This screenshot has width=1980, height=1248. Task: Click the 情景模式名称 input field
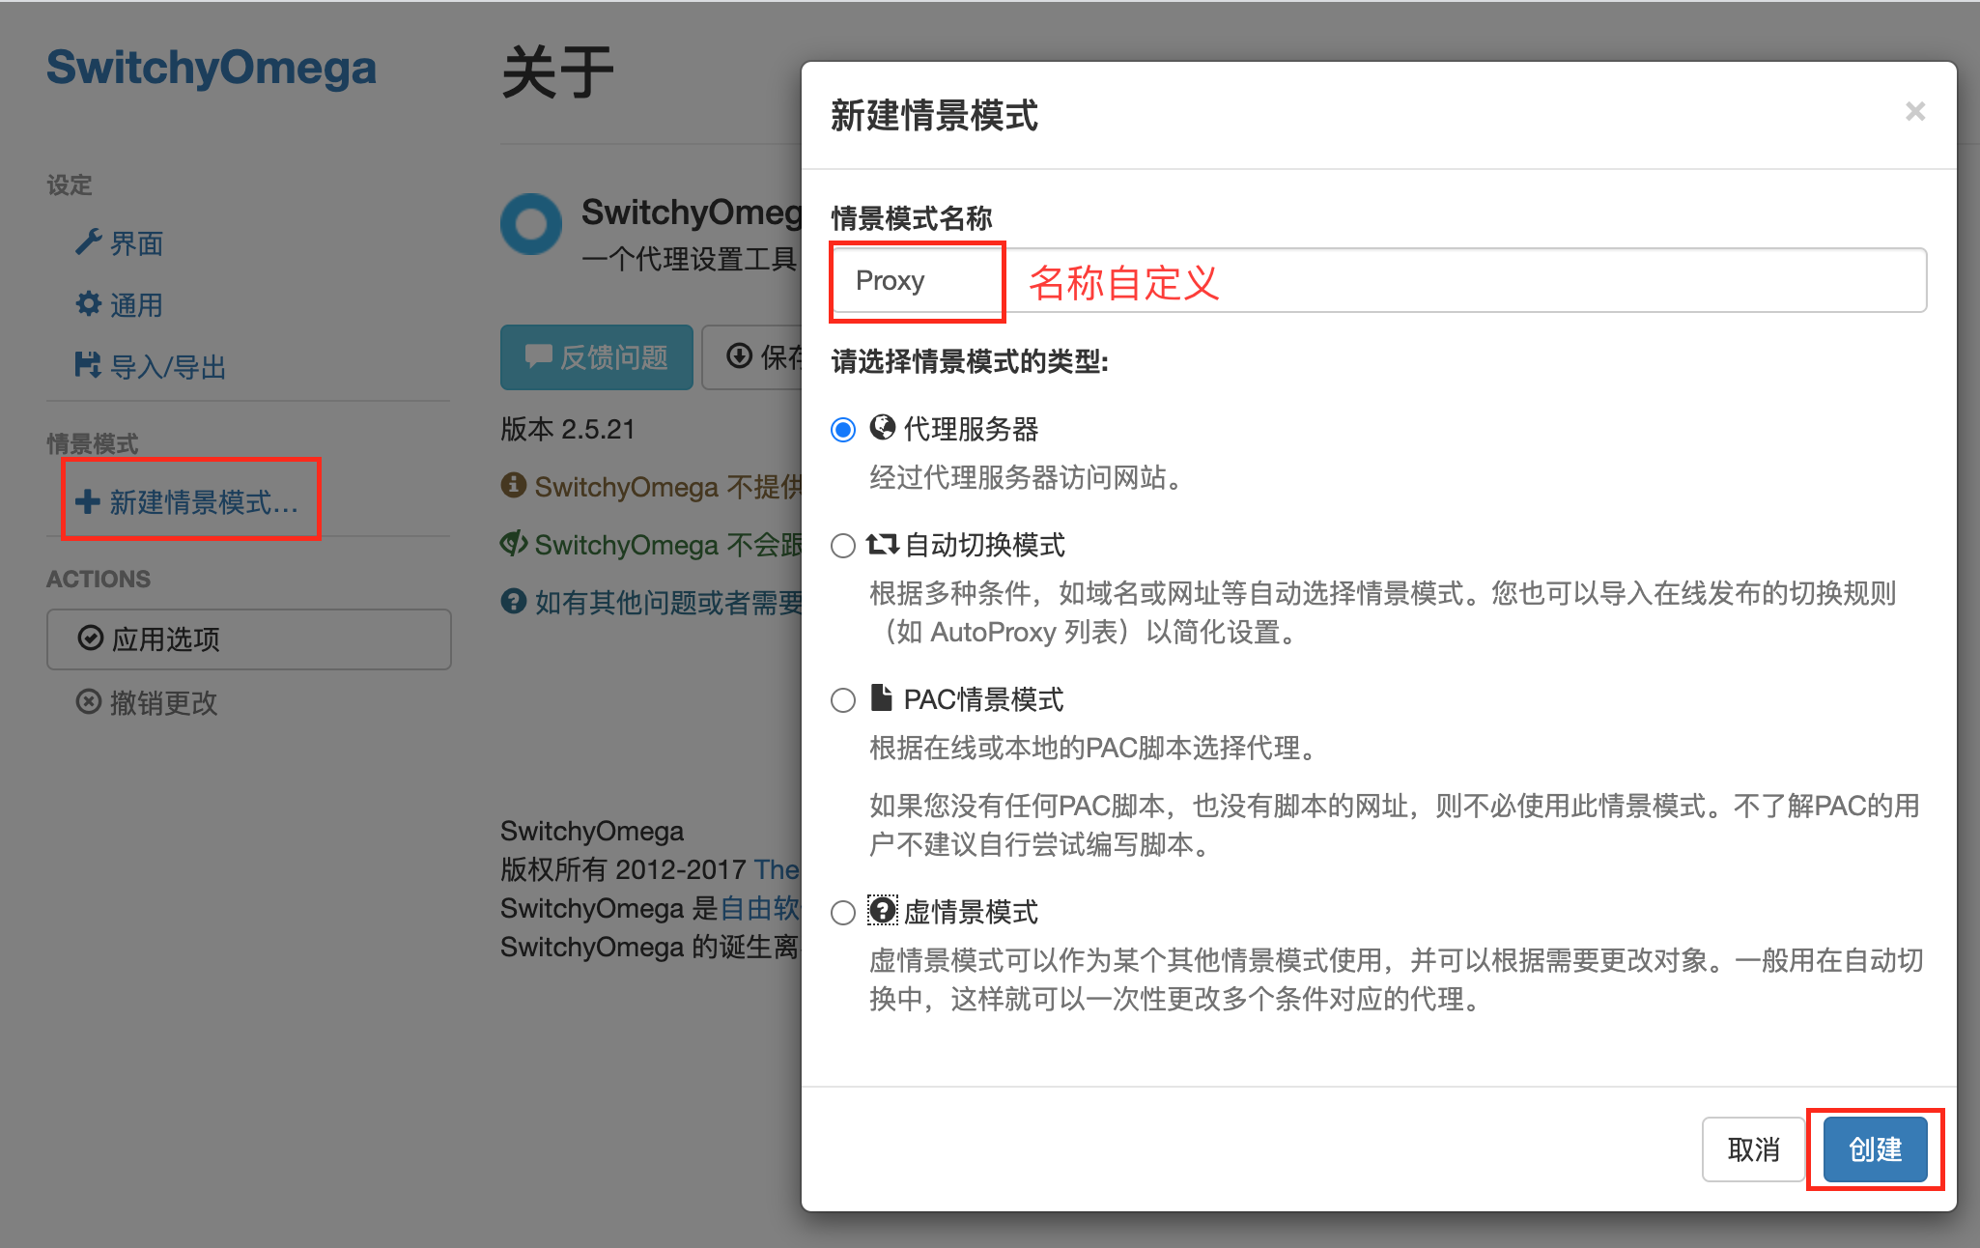(1379, 280)
